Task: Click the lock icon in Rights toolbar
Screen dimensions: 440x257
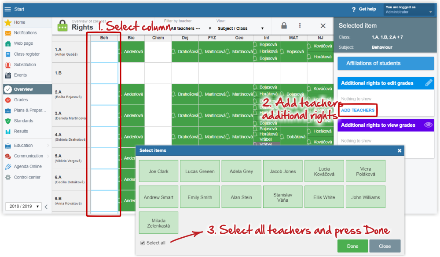Action: pos(284,26)
